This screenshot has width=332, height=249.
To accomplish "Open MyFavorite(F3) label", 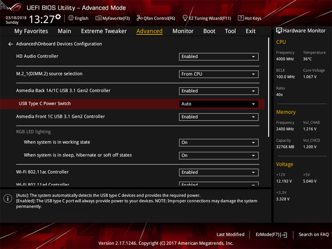I will click(116, 18).
